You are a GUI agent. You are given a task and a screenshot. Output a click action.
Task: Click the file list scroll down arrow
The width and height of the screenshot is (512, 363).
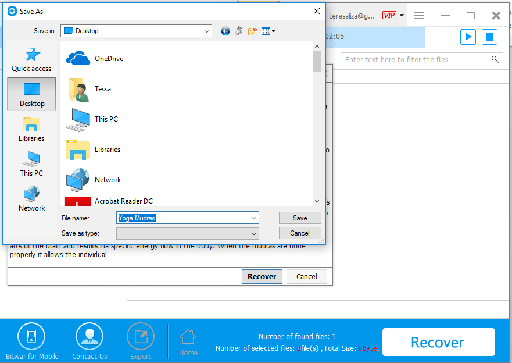(x=317, y=201)
